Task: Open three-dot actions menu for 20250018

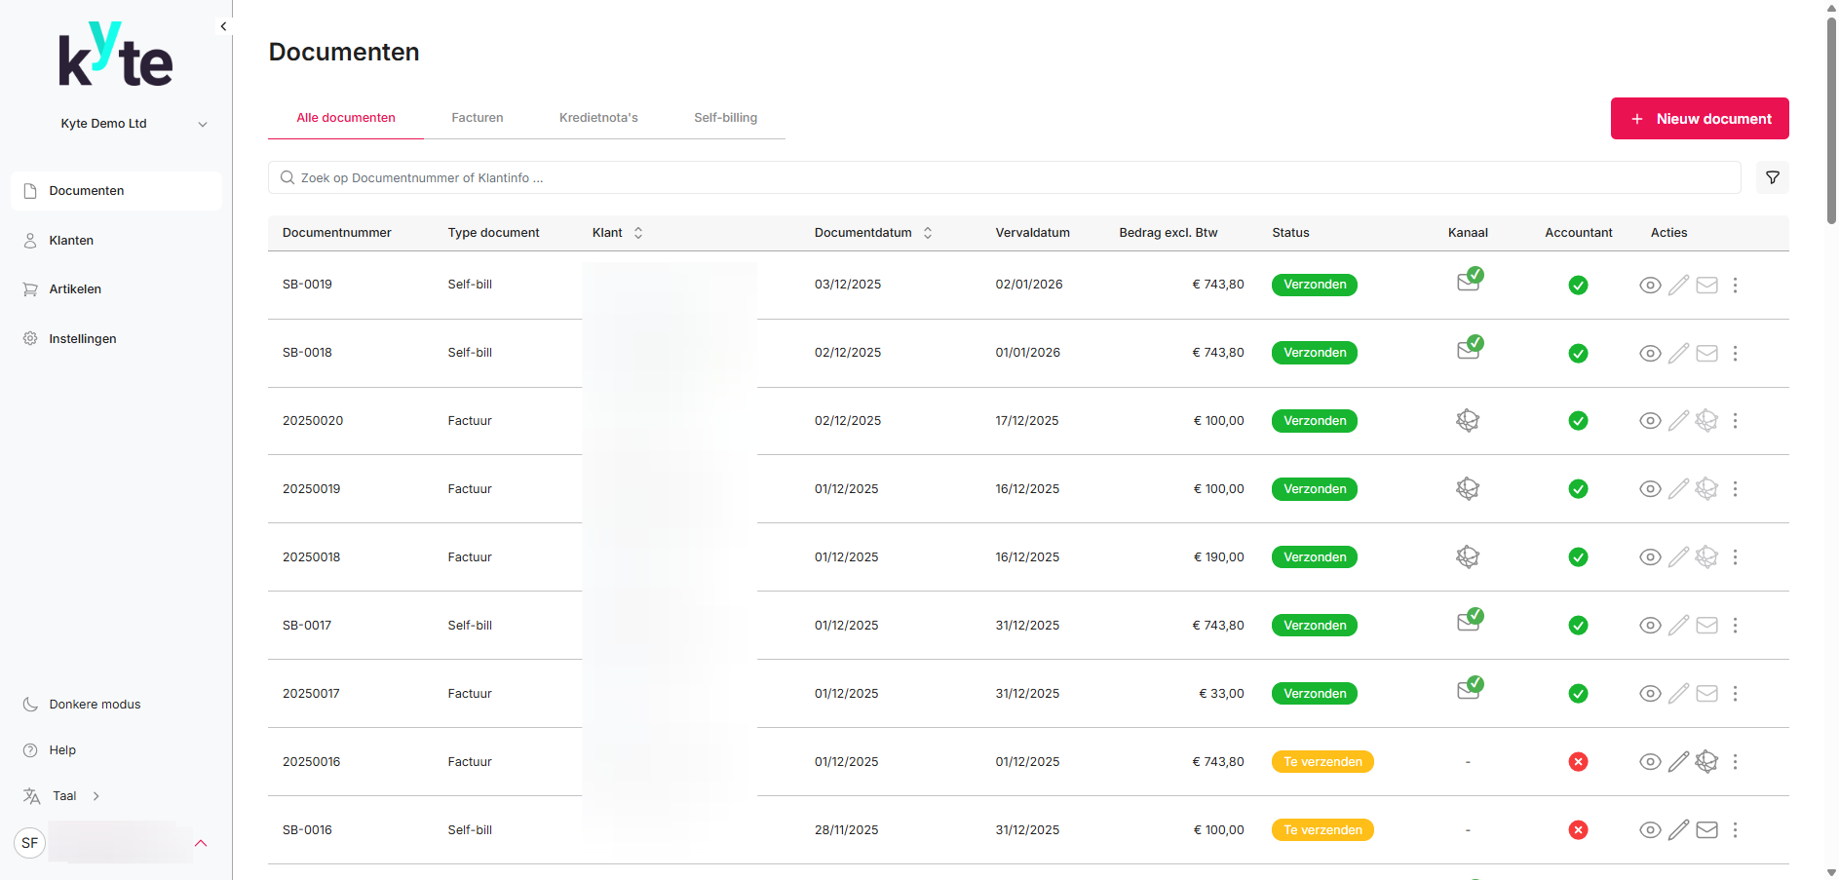Action: (x=1735, y=557)
